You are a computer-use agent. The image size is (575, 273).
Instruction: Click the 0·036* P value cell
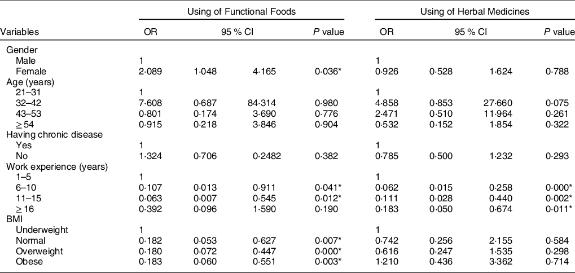[329, 71]
